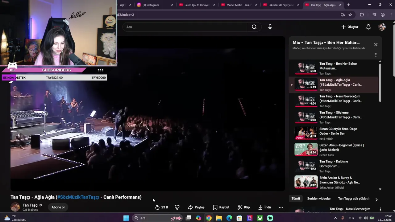Click the Windows taskbar search box

point(158,218)
